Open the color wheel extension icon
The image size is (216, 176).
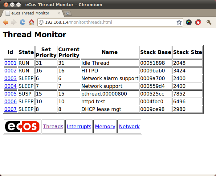click(x=189, y=22)
